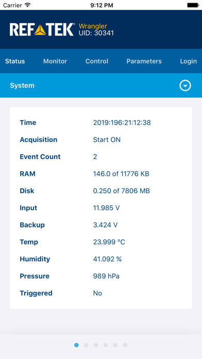202x359 pixels.
Task: Tap the Time row label
Action: click(28, 123)
